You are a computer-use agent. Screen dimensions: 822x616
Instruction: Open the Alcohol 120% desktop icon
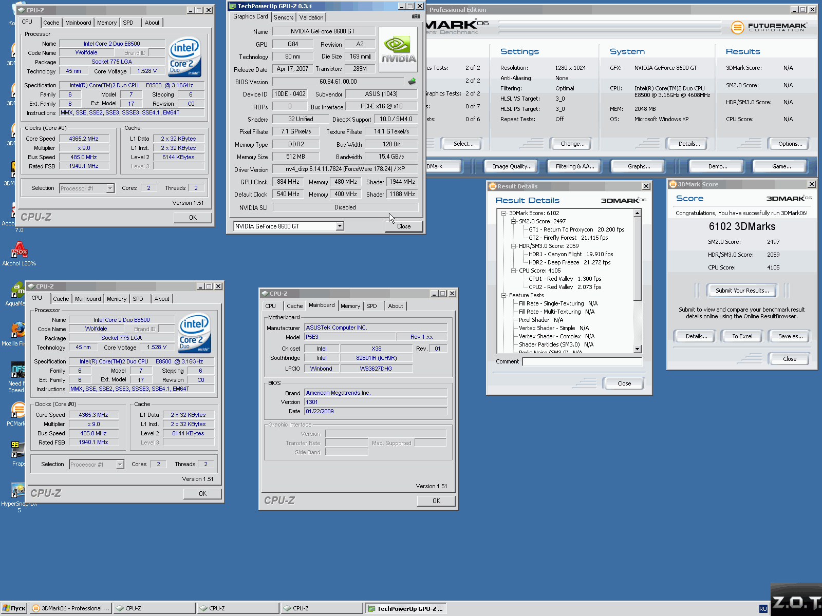[x=19, y=254]
